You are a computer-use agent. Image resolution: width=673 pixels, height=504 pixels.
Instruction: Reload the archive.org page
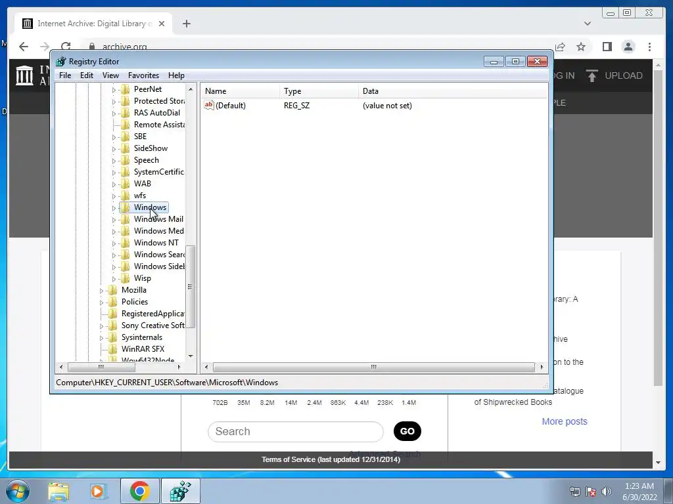point(66,47)
